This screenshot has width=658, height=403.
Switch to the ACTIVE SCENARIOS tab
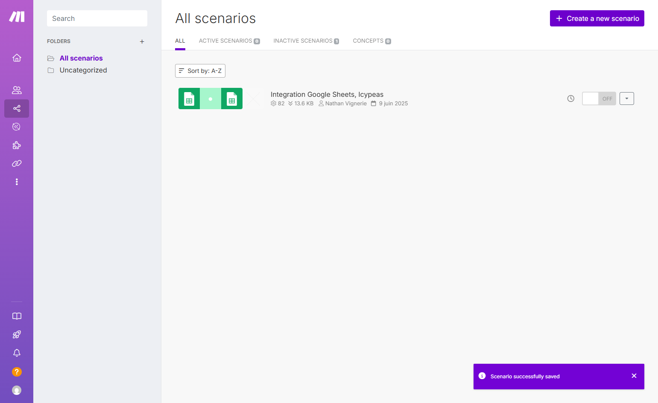[229, 41]
